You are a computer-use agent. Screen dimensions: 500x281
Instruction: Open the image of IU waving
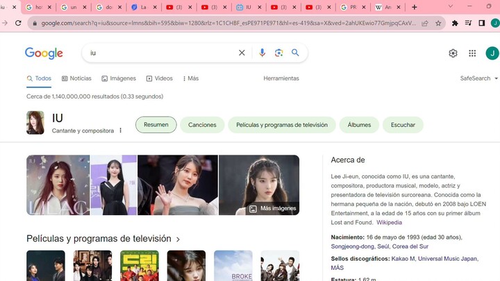pyautogui.click(x=178, y=185)
